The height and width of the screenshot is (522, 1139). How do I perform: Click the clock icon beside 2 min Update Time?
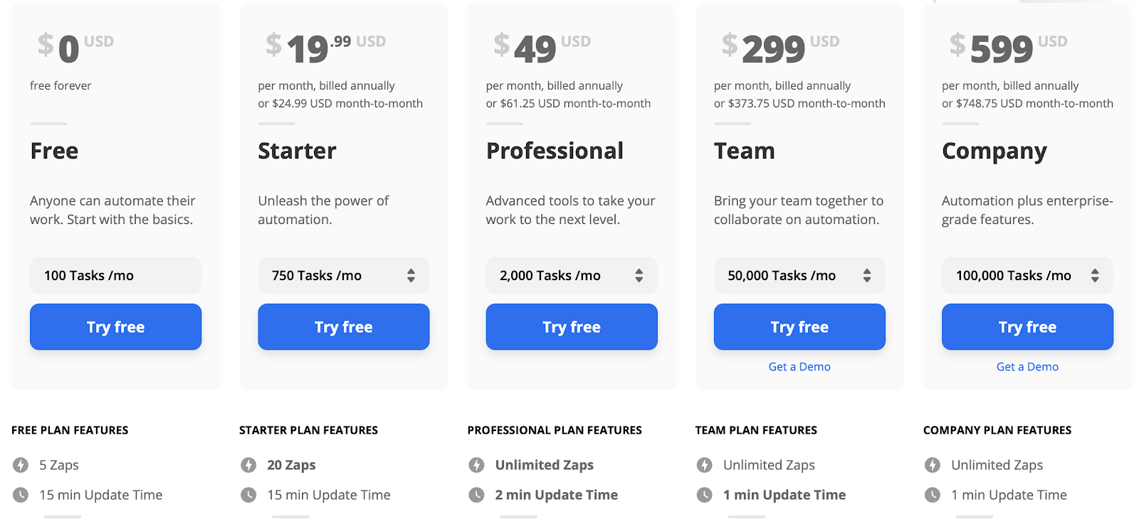pos(476,494)
